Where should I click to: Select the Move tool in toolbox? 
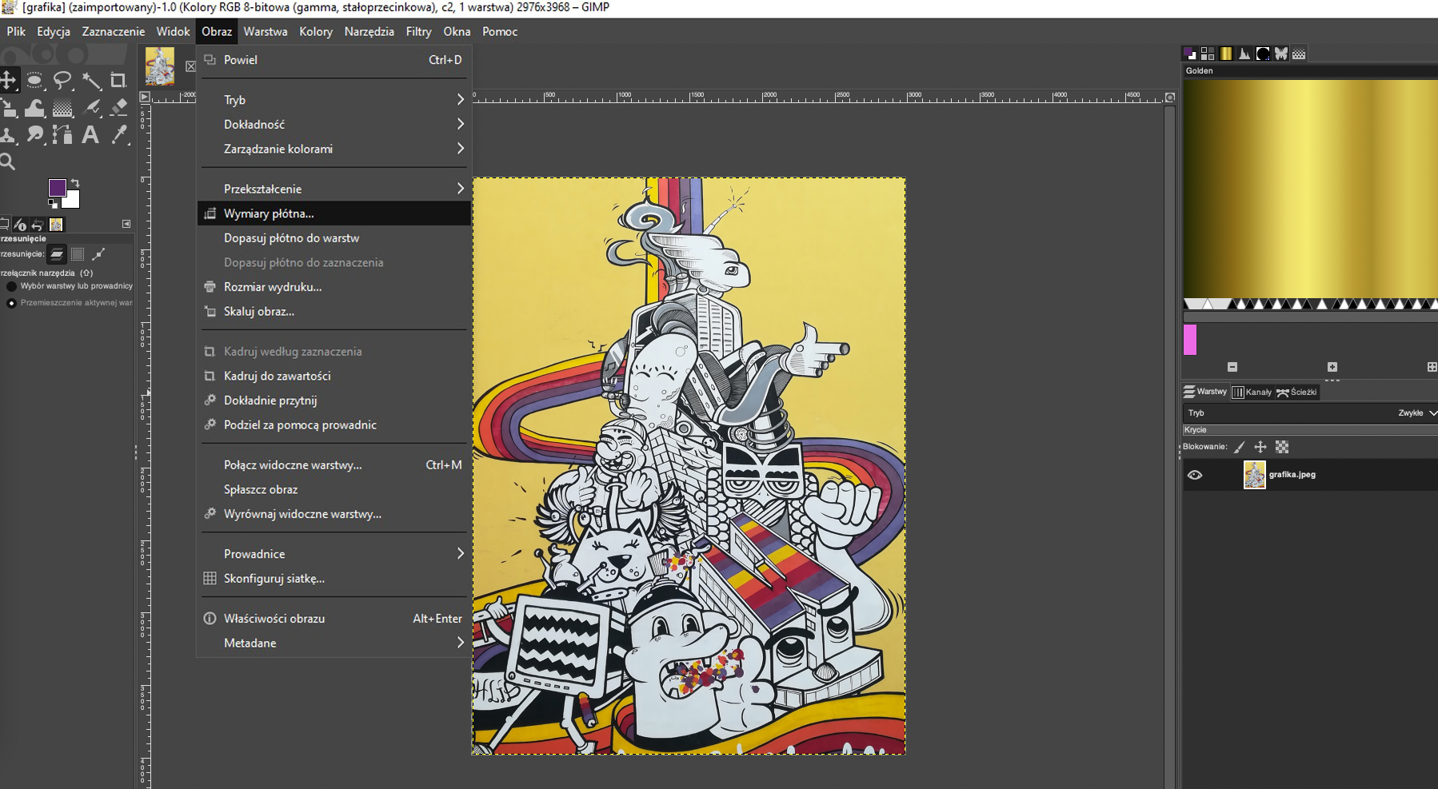click(8, 80)
